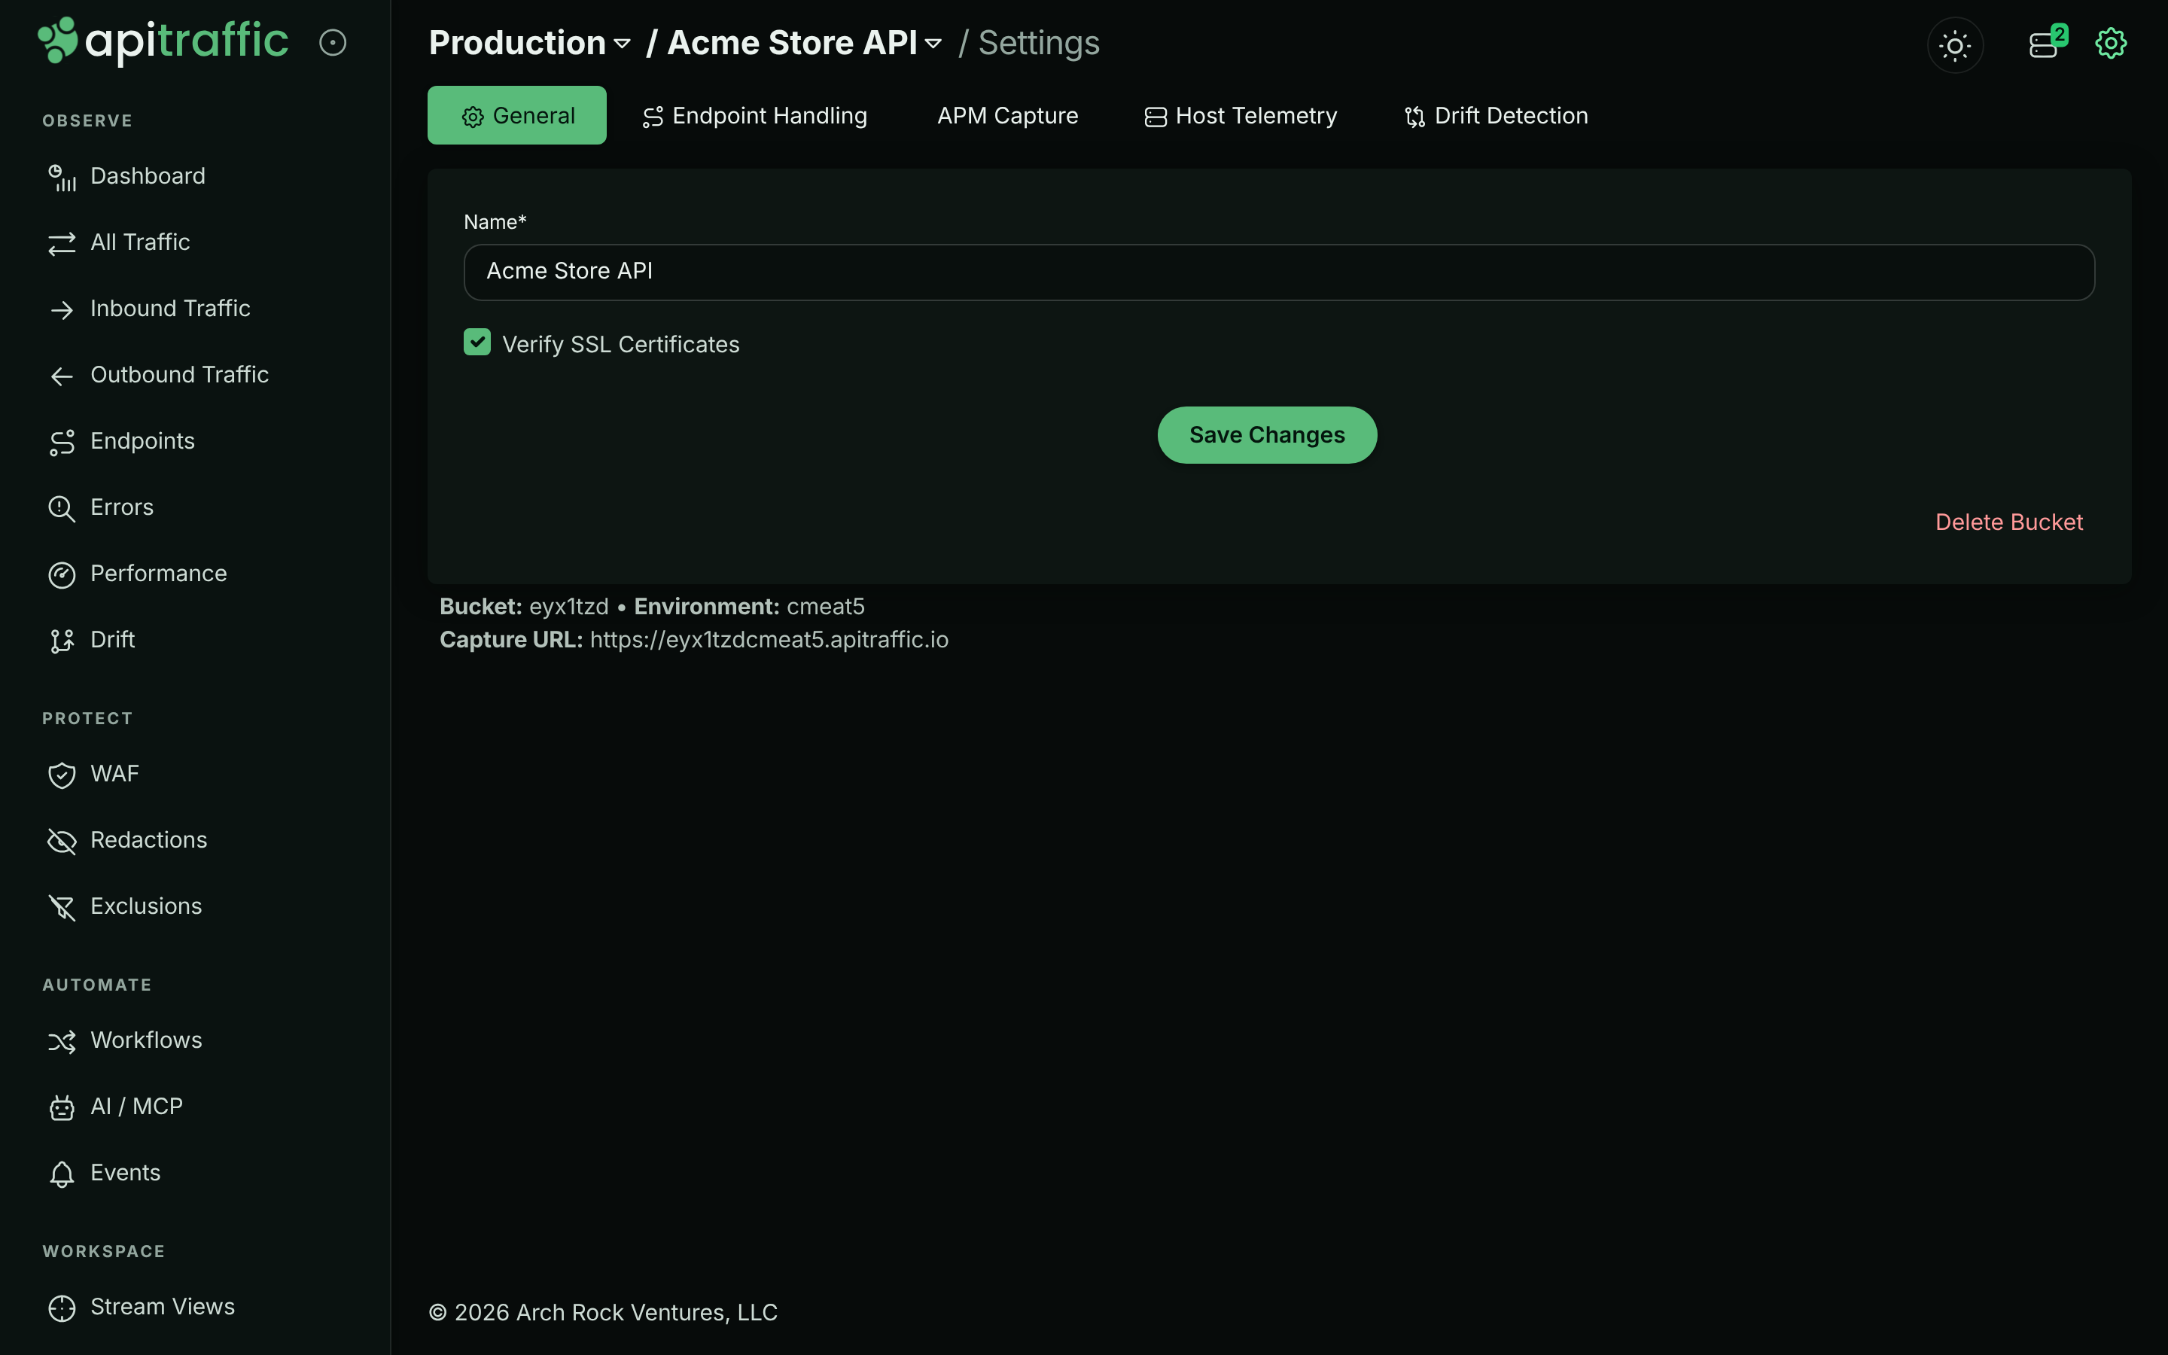This screenshot has width=2168, height=1355.
Task: Switch to the Endpoint Handling tab
Action: 755,116
